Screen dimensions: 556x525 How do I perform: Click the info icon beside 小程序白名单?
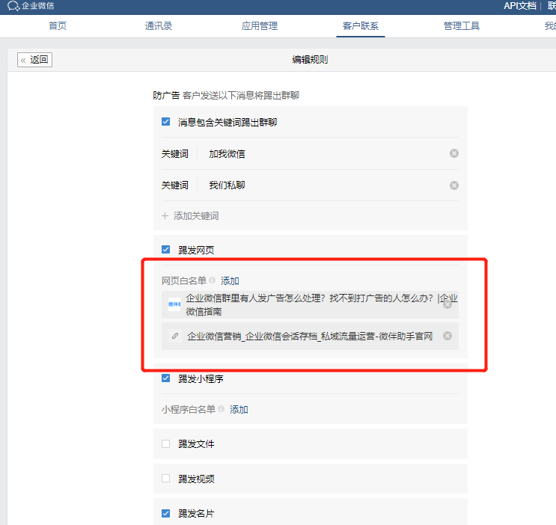point(221,409)
